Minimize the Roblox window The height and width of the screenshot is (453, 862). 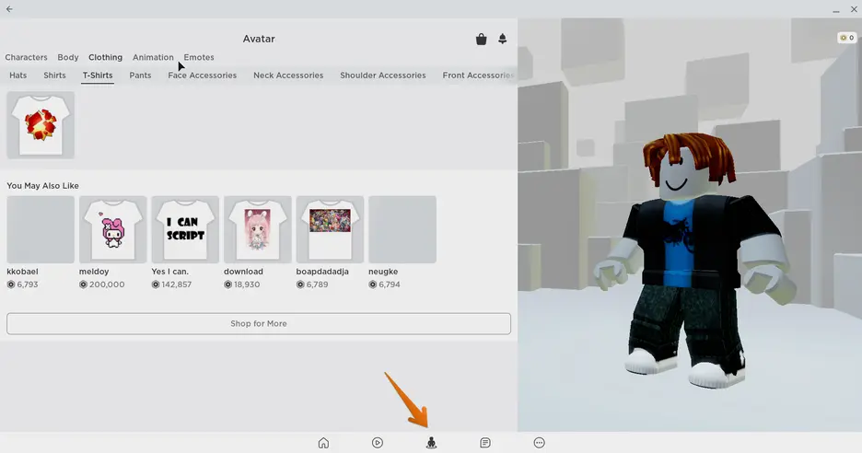click(x=835, y=9)
